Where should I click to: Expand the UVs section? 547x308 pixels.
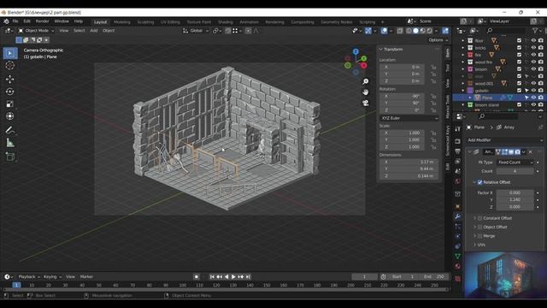coord(474,245)
